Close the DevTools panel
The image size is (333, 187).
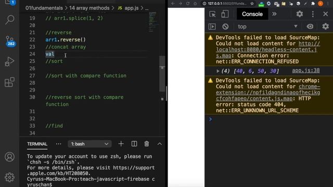pyautogui.click(x=325, y=14)
